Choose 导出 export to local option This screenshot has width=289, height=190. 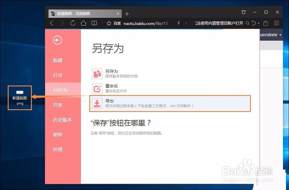point(170,103)
